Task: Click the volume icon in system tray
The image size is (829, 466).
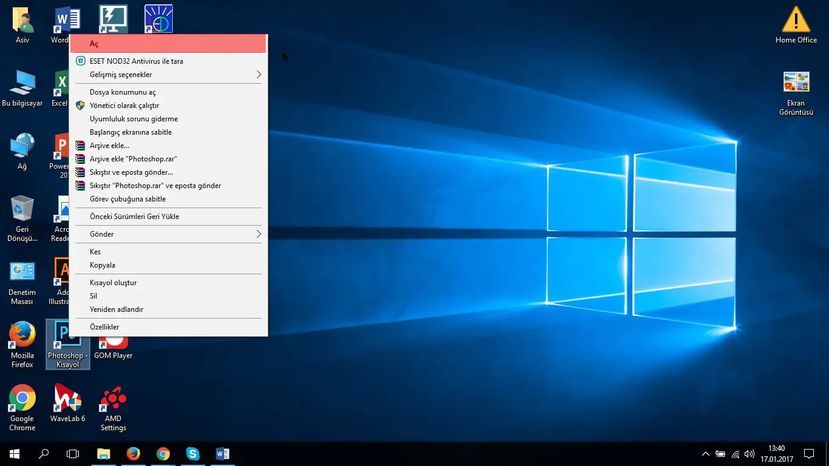Action: click(x=749, y=454)
